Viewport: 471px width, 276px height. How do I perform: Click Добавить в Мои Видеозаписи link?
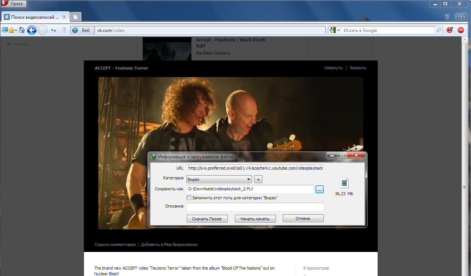coord(169,244)
